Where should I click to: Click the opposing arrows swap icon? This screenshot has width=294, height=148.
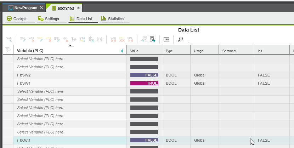point(100,39)
